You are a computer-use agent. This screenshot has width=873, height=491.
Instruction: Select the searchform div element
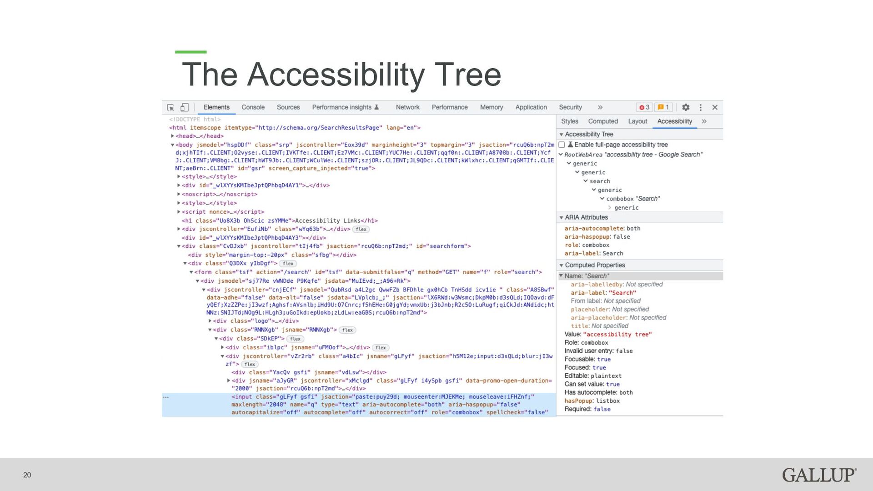(326, 246)
